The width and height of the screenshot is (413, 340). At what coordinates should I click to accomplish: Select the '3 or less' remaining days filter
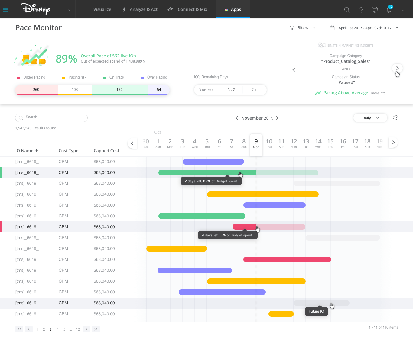206,90
